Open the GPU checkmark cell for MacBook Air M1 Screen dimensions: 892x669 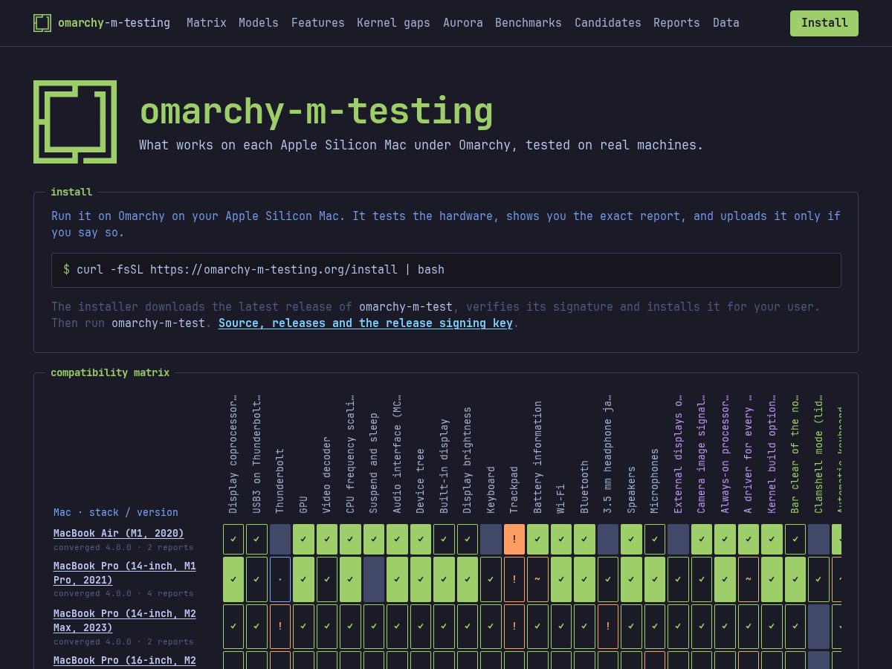tap(303, 539)
